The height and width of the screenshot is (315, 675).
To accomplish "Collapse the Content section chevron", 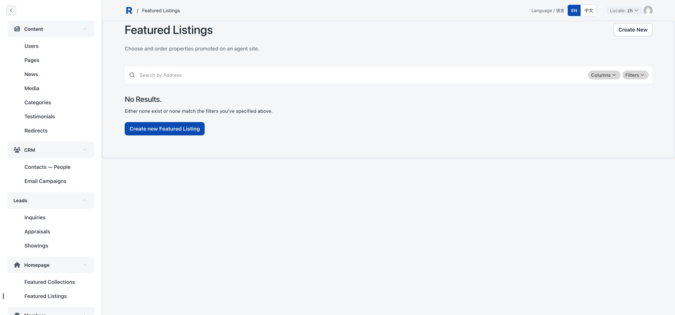I will 85,29.
